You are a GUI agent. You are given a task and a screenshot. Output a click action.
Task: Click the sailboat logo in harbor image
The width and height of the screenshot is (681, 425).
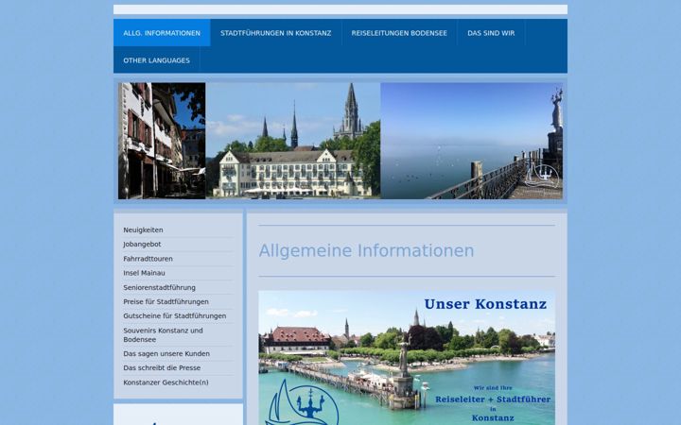click(302, 403)
